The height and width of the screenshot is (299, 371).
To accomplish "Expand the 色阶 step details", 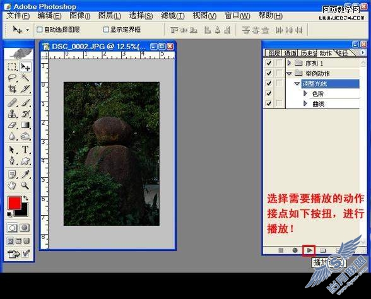I will [305, 93].
